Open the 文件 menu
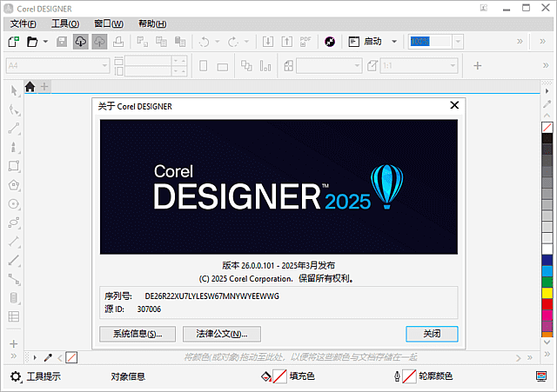The image size is (557, 392). pyautogui.click(x=23, y=23)
